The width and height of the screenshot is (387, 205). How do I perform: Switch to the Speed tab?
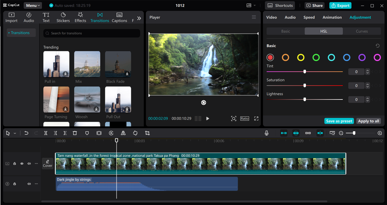[x=309, y=17]
